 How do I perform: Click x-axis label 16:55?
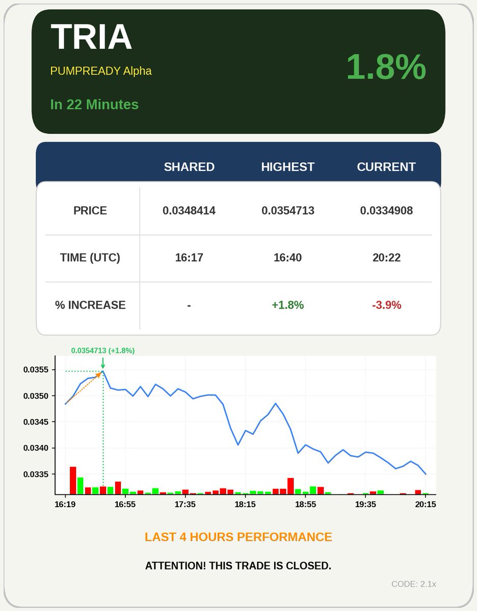125,504
